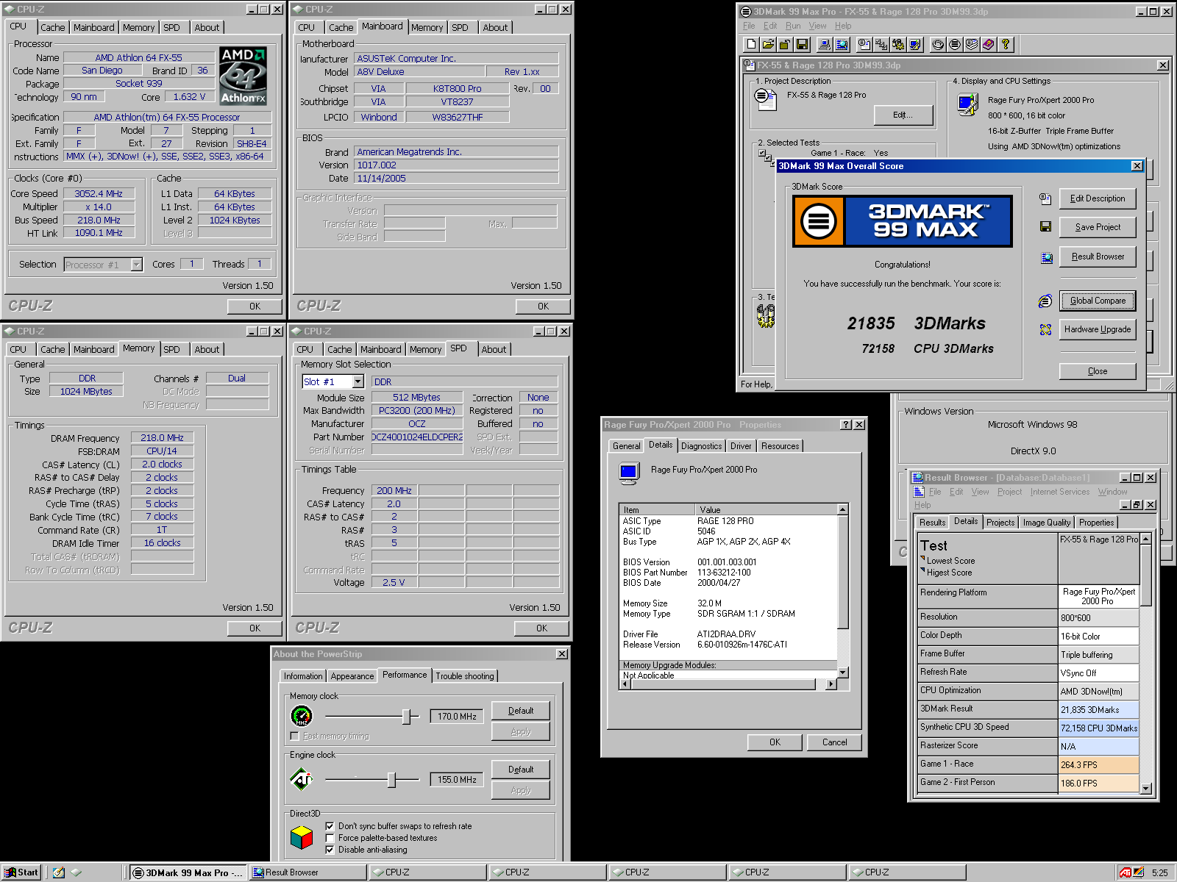Click the Save floppy icon in 3DMark toolbar
Image resolution: width=1177 pixels, height=882 pixels.
click(802, 44)
